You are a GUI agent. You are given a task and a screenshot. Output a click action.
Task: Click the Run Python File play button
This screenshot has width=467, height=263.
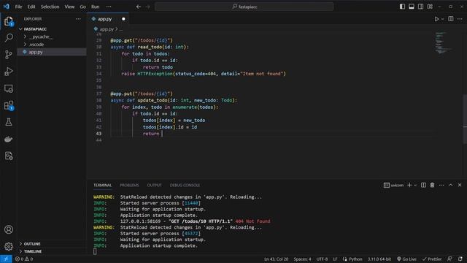(x=436, y=19)
